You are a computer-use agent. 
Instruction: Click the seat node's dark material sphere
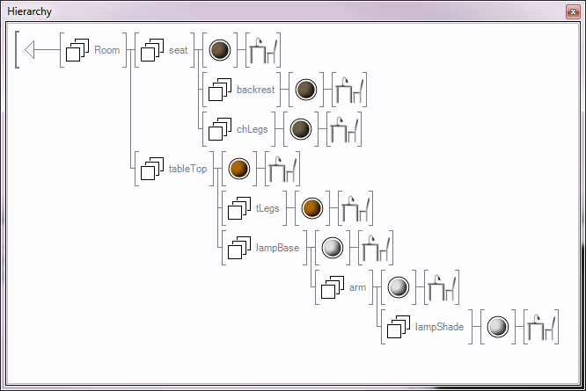pos(220,50)
